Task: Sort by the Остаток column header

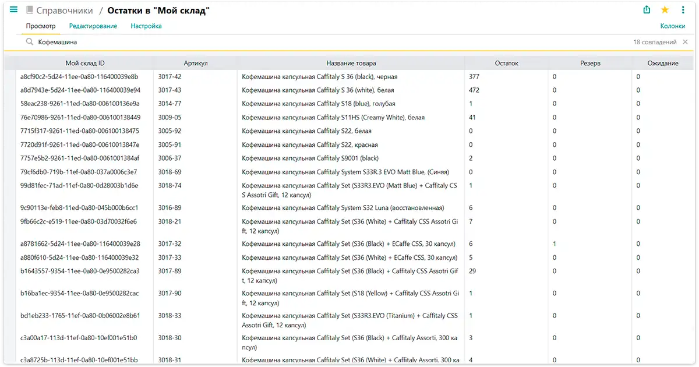Action: pos(506,63)
